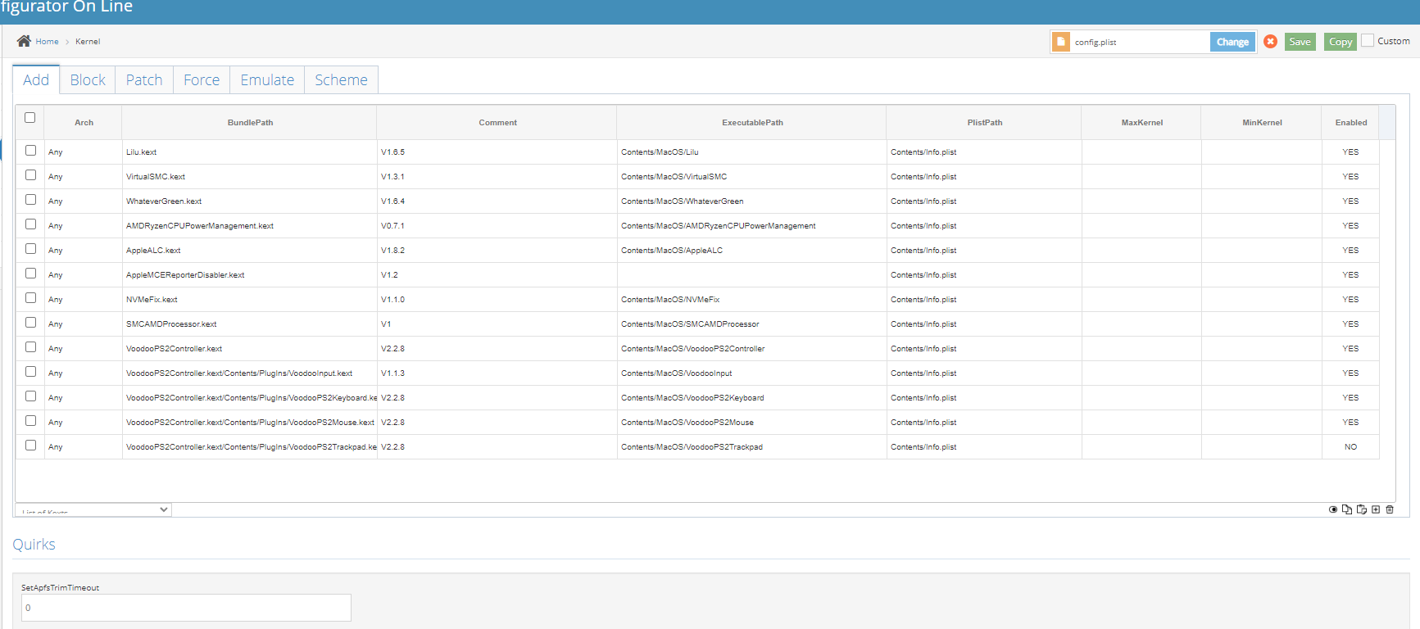Toggle the select-all checkbox in table header

(x=30, y=118)
